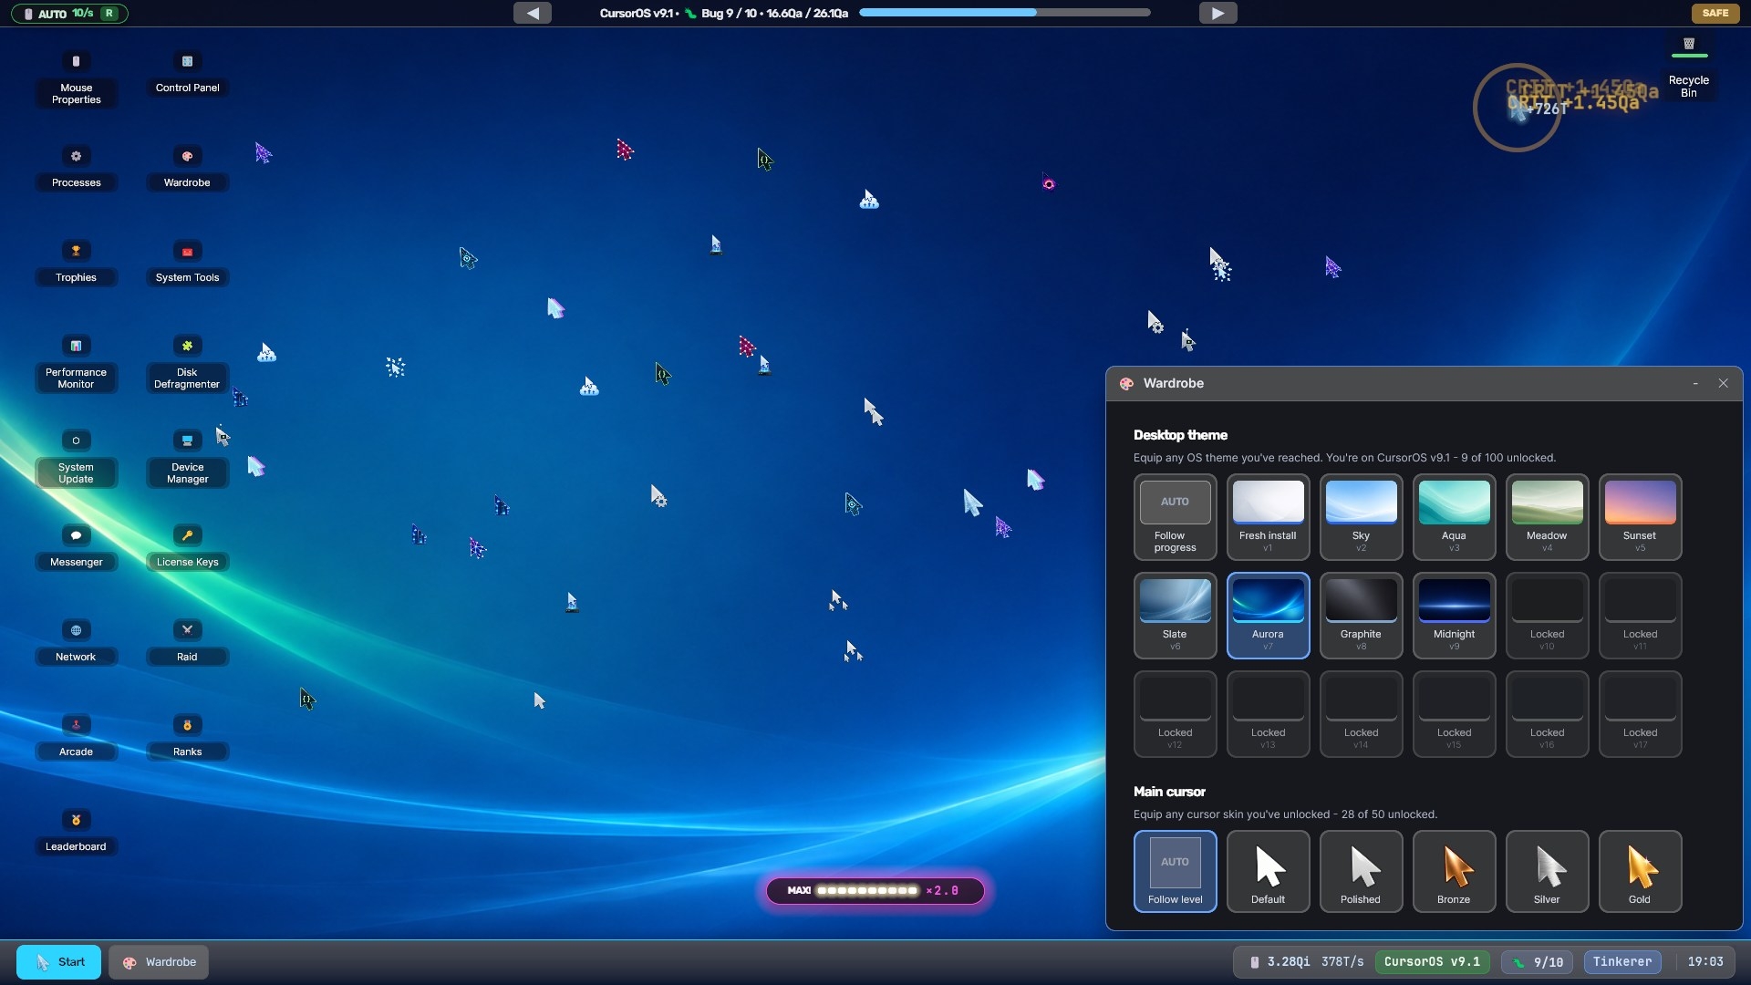Equip the Graphite v8 desktop theme
This screenshot has height=985, width=1751.
click(x=1361, y=616)
